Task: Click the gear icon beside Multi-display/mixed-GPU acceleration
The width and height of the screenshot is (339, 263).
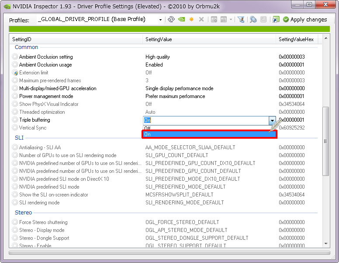Action: (15, 88)
